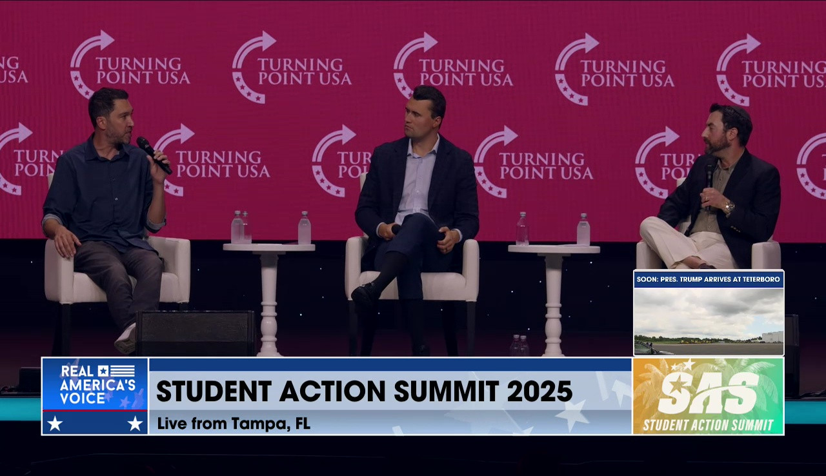Viewport: 826px width, 476px height.
Task: Click the "Live from Tampa, FL" subtitle
Action: click(234, 424)
